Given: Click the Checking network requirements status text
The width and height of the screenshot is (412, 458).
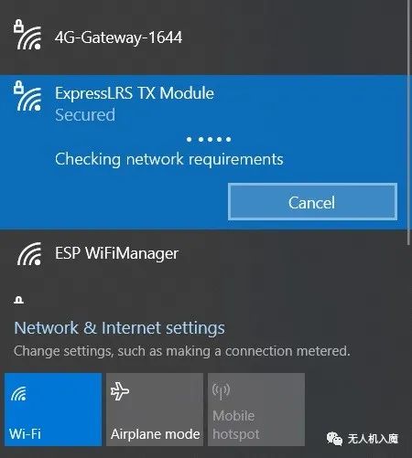Looking at the screenshot, I should (169, 159).
